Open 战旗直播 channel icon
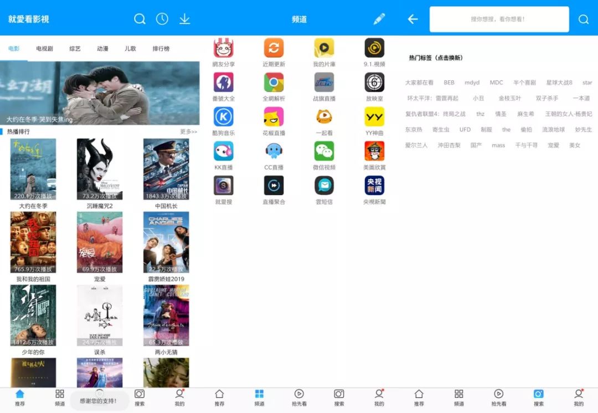 (x=324, y=82)
